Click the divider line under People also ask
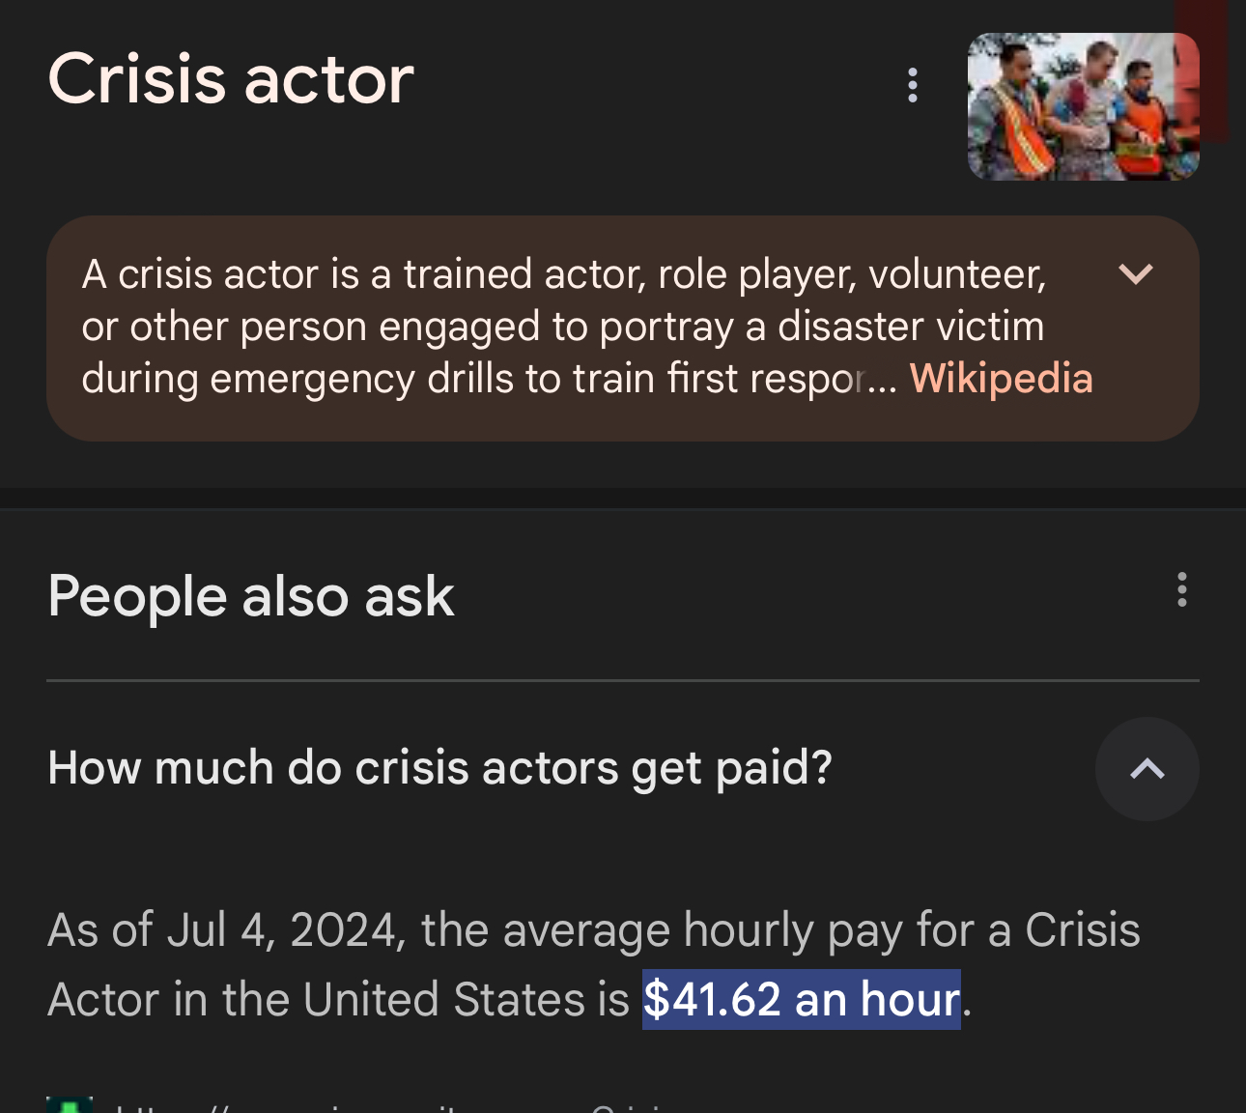The height and width of the screenshot is (1113, 1246). [622, 680]
